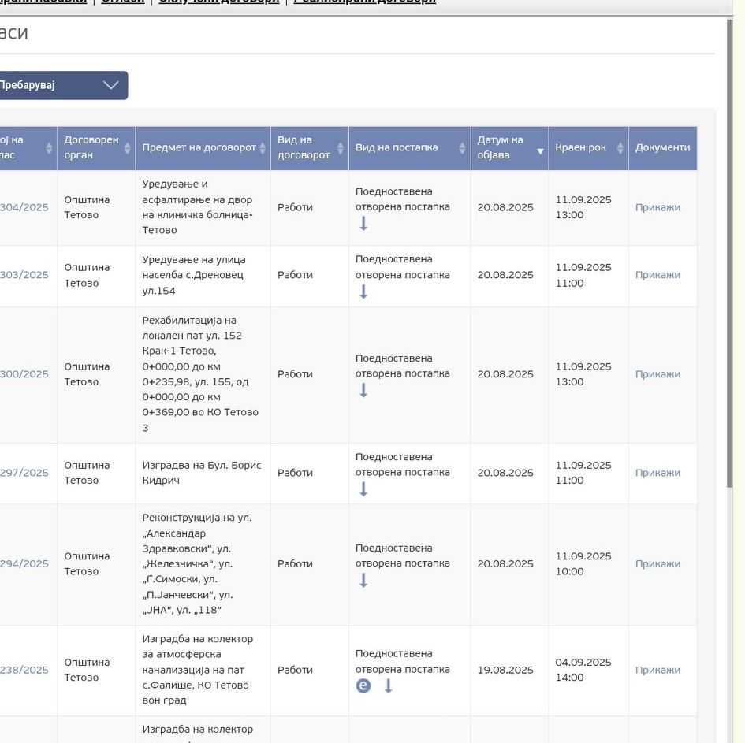This screenshot has width=745, height=743.
Task: Click the down arrow icon in row 303/2025
Action: 363,291
